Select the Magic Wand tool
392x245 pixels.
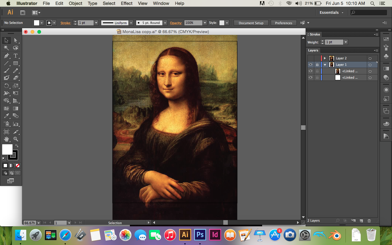coord(6,48)
